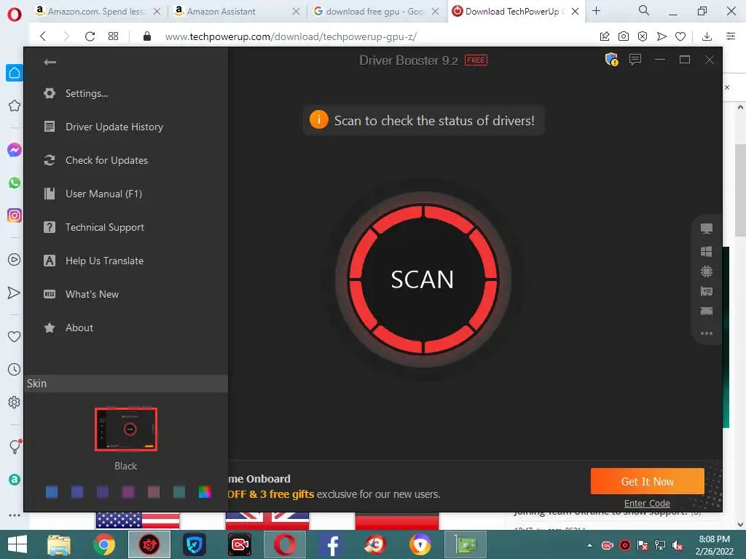Open Messenger in Opera sidebar
Viewport: 746px width, 559px height.
pos(15,150)
